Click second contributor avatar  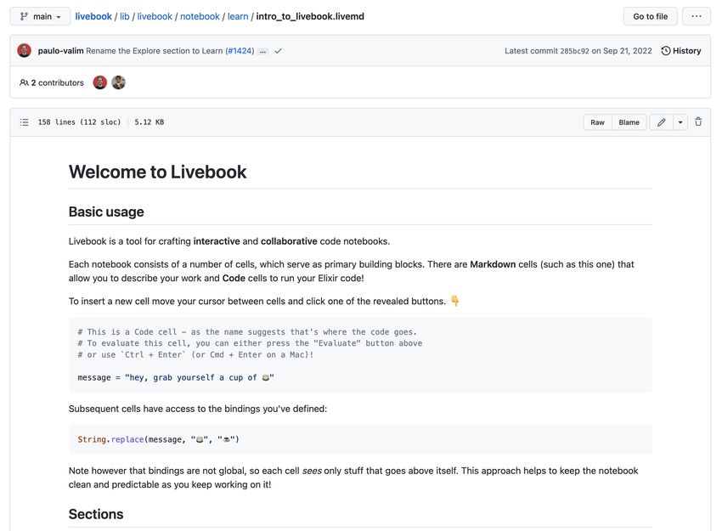118,82
